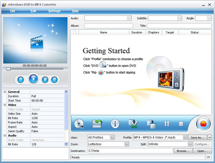Open the DVD info icon

pyautogui.click(x=115, y=124)
